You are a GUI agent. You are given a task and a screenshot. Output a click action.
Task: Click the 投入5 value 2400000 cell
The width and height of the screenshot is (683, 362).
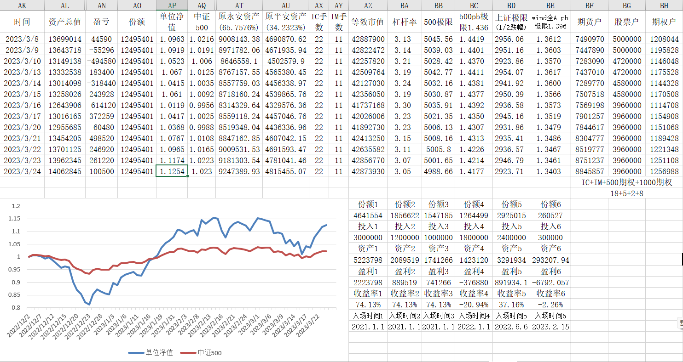click(x=511, y=238)
